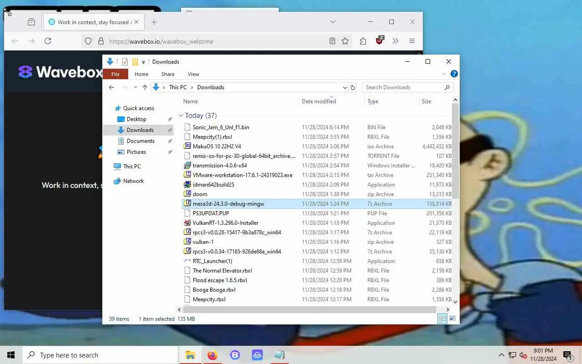Image resolution: width=582 pixels, height=364 pixels.
Task: Click the Firefox tab view sidebar icon
Action: tap(31, 22)
